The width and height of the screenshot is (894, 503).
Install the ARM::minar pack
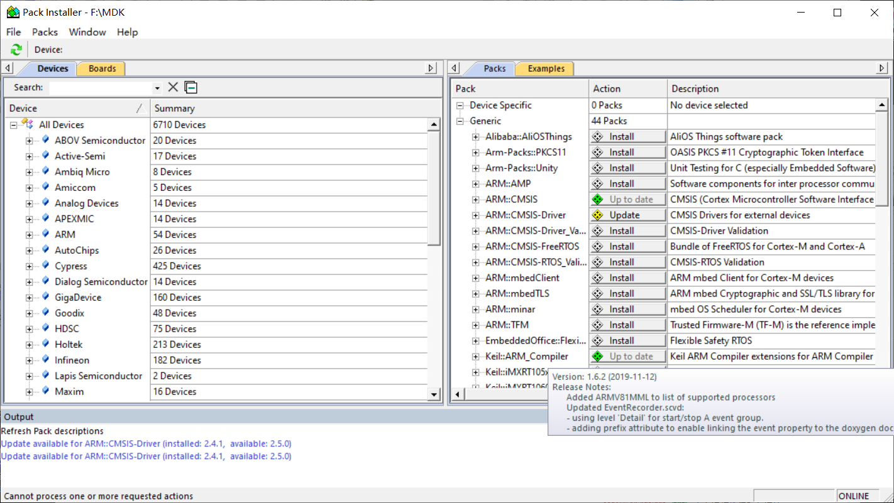[x=627, y=309]
